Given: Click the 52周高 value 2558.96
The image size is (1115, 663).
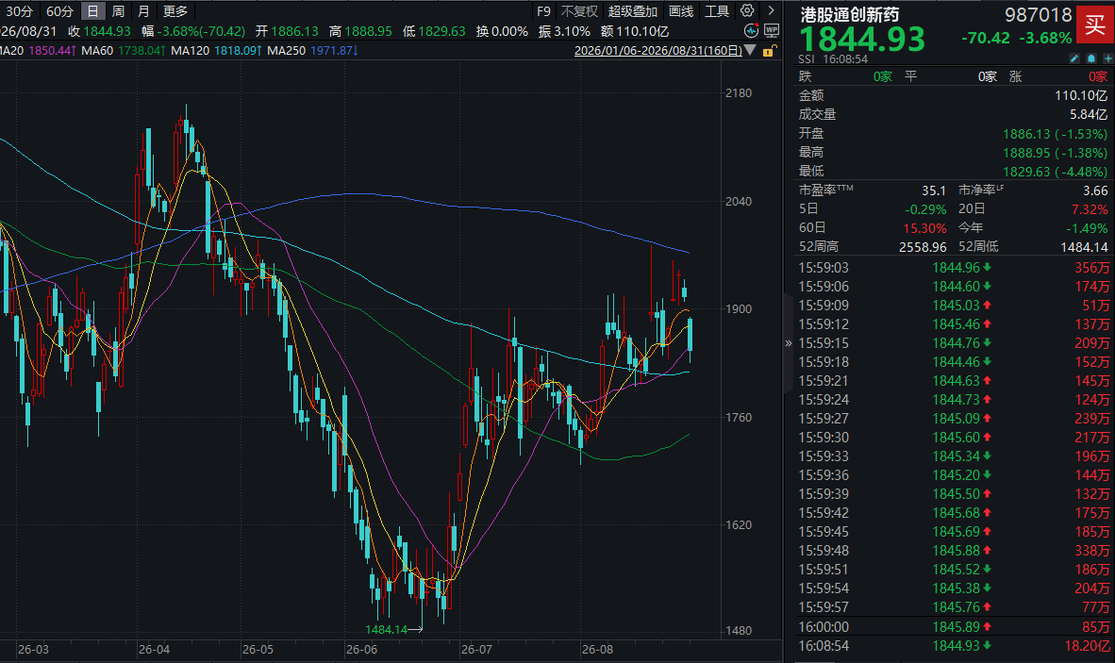Looking at the screenshot, I should 923,246.
